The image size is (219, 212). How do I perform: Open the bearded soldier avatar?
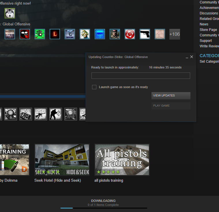115,34
